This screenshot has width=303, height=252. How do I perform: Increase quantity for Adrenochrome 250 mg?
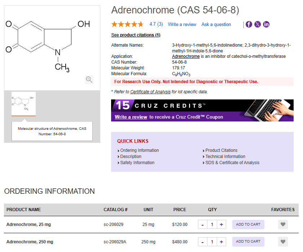(221, 242)
